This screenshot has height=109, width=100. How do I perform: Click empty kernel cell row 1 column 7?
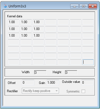[88, 22]
